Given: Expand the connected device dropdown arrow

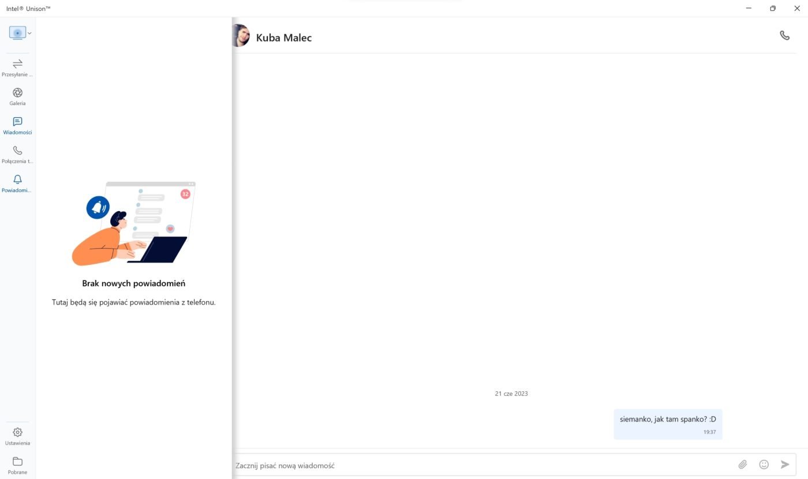Looking at the screenshot, I should tap(29, 33).
